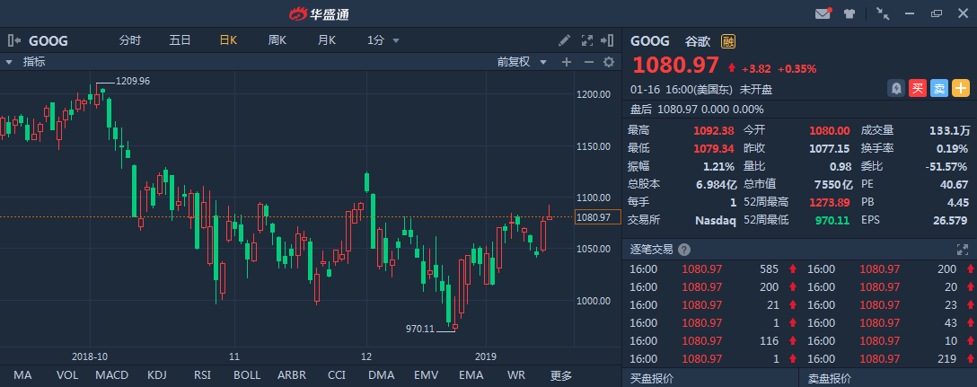Click the blue 卖 sell button
The width and height of the screenshot is (977, 387).
[939, 89]
